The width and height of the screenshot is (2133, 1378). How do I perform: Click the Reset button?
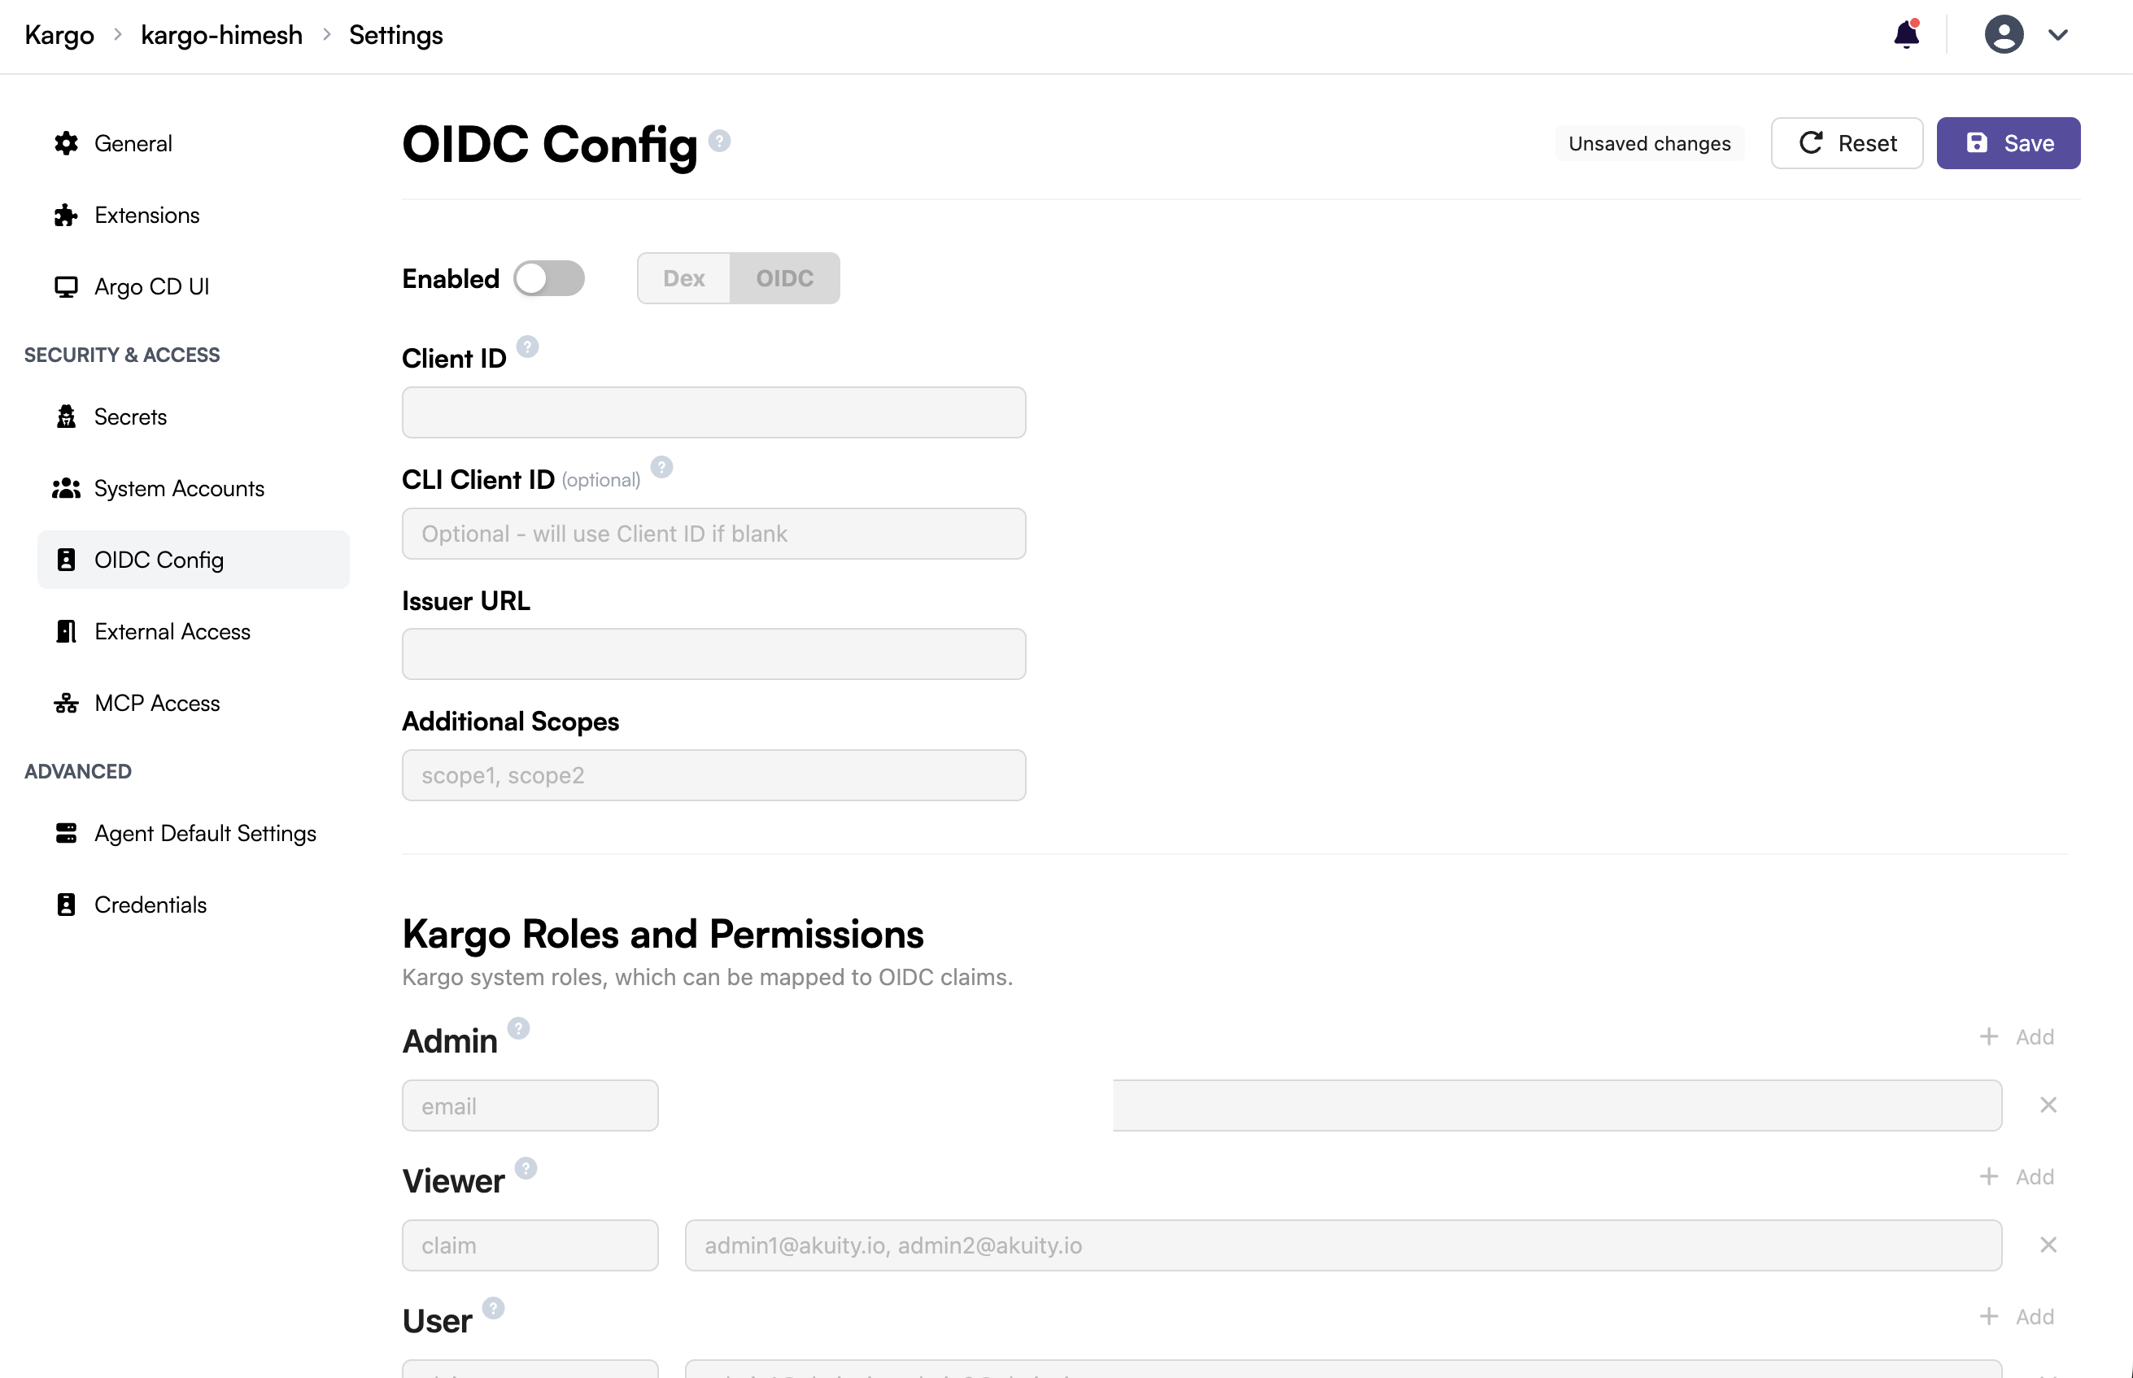[1847, 143]
